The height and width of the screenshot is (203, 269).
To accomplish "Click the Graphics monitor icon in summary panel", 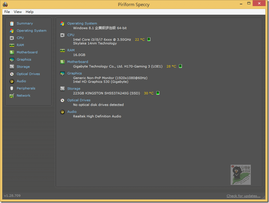I will 63,73.
